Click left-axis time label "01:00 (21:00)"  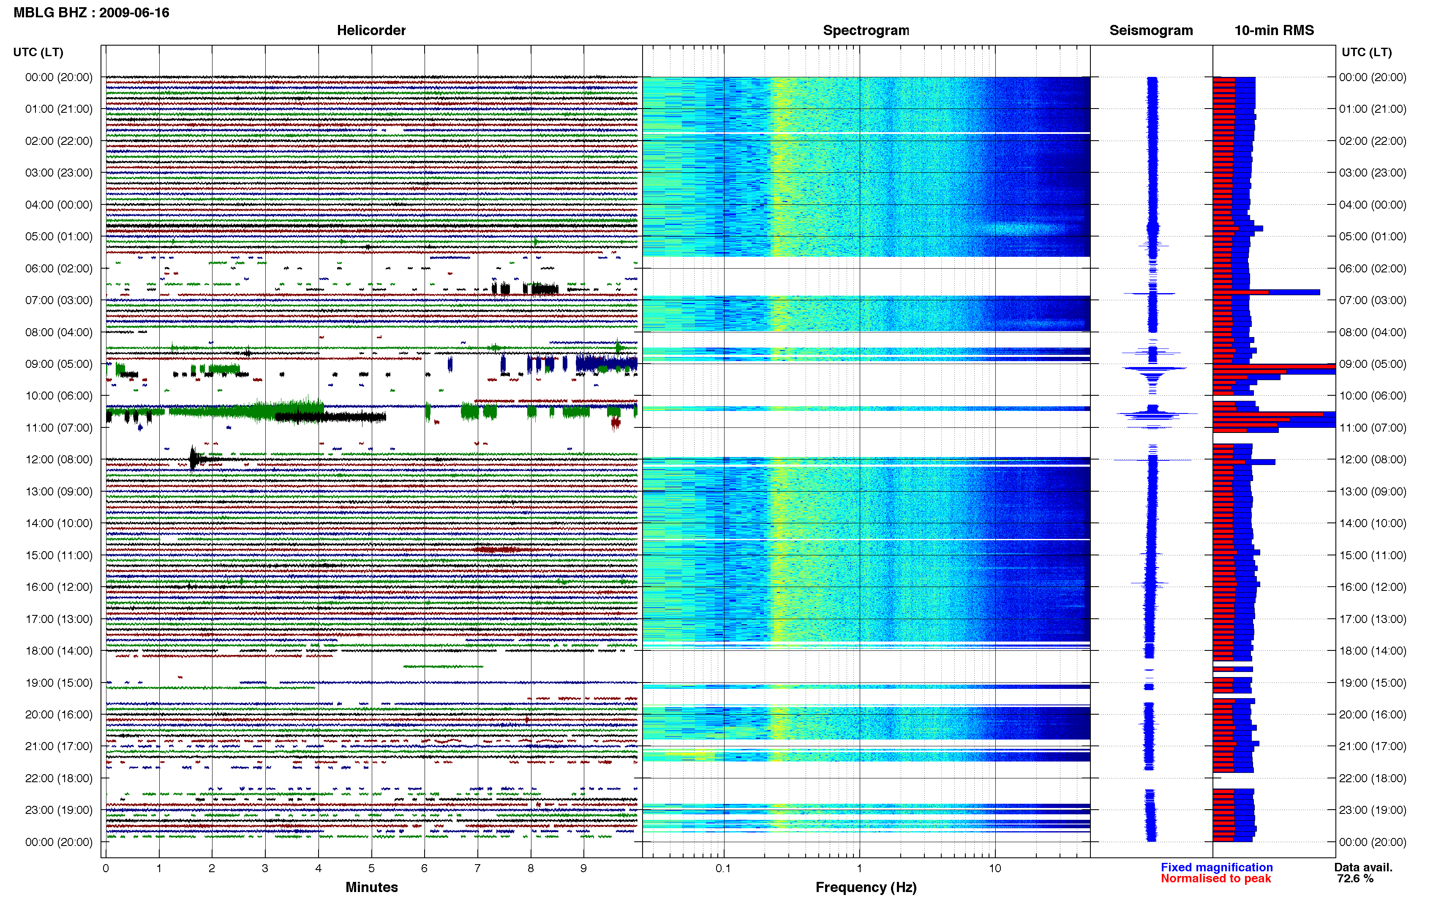59,109
